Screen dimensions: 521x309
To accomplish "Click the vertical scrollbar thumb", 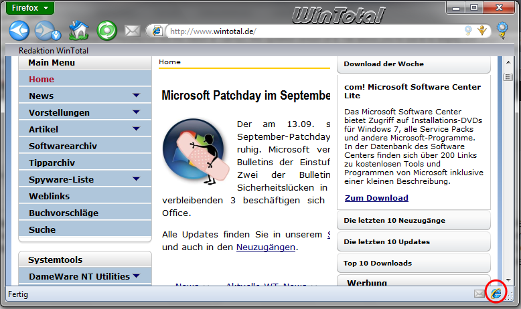I will (x=508, y=78).
